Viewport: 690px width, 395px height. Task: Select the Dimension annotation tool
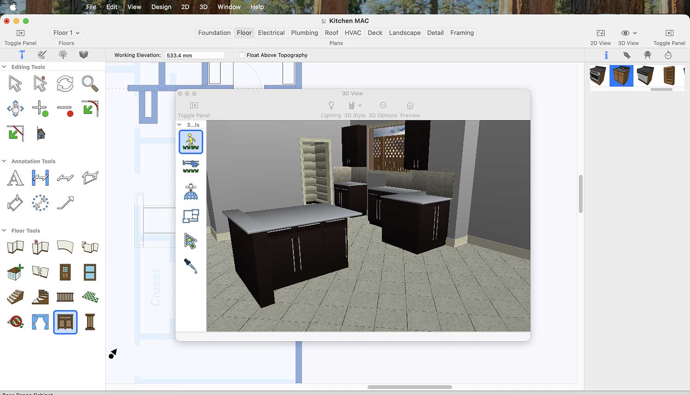[40, 178]
